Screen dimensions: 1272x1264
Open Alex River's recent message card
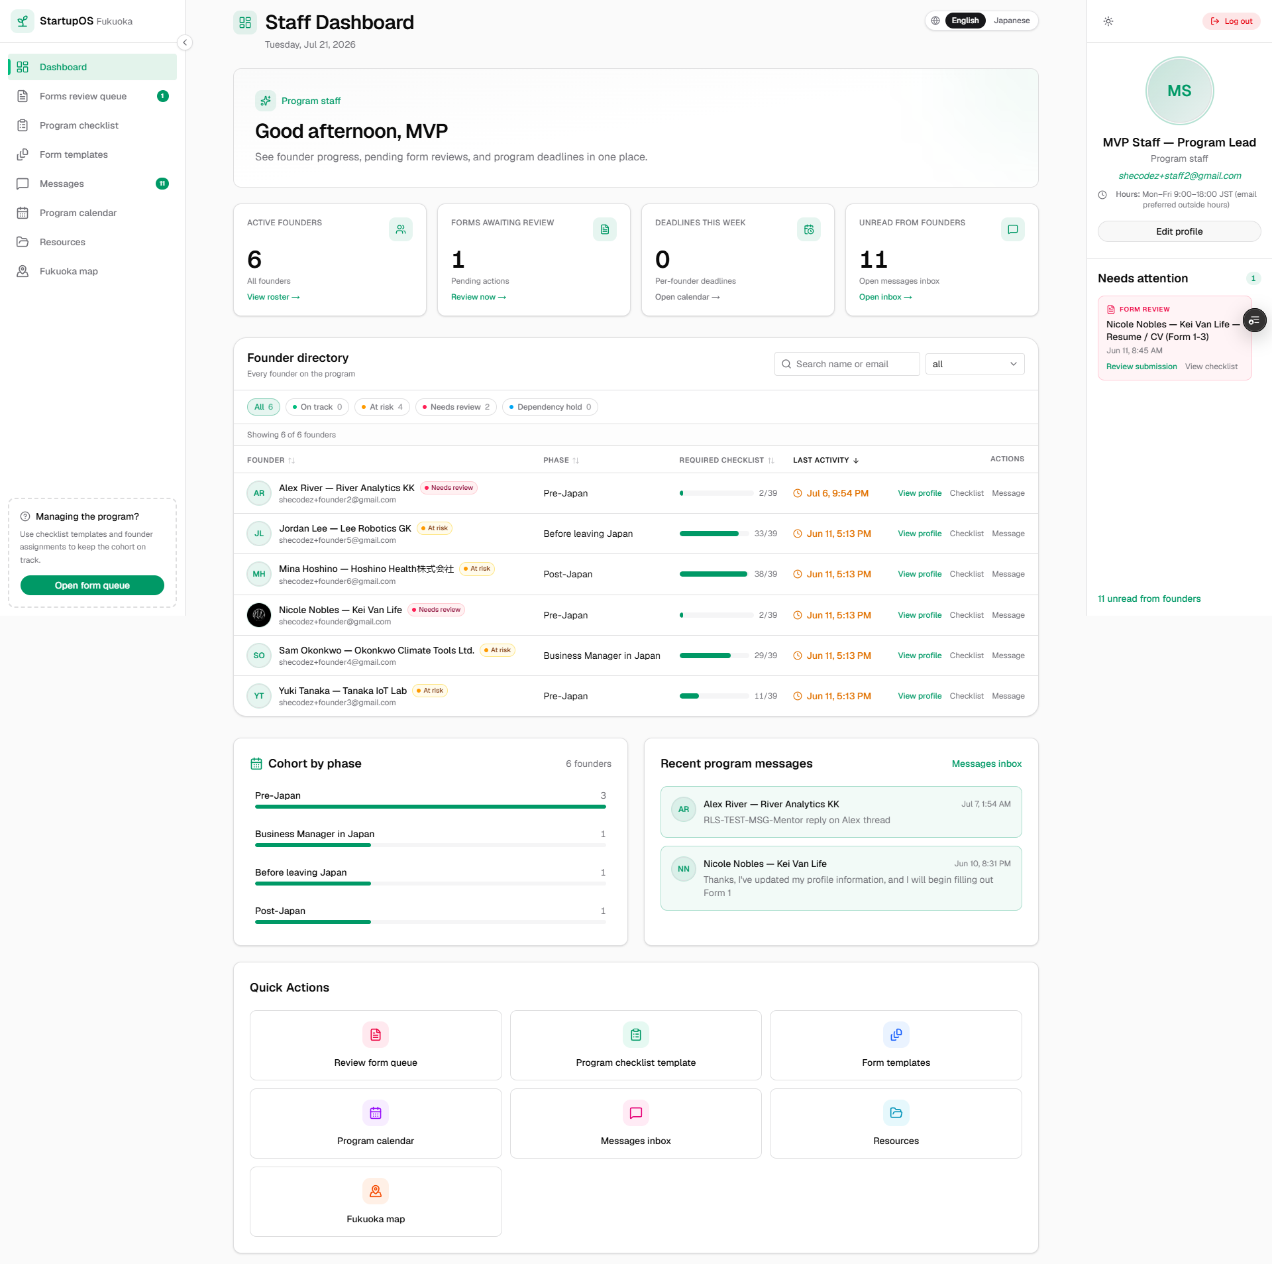point(841,812)
